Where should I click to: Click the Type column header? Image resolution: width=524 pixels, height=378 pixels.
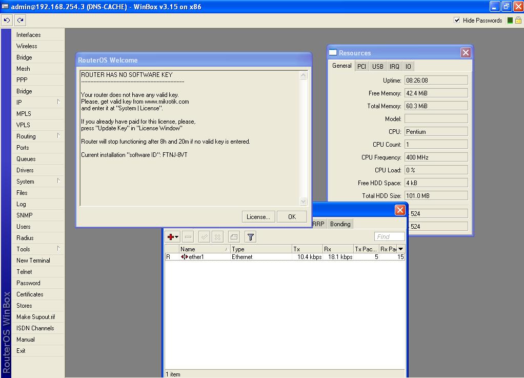(x=261, y=249)
